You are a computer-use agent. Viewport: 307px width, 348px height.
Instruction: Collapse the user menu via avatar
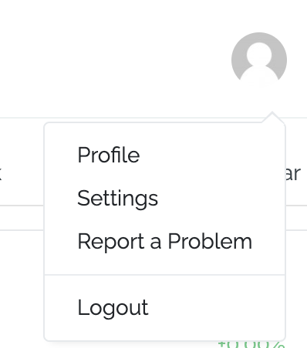tap(259, 59)
